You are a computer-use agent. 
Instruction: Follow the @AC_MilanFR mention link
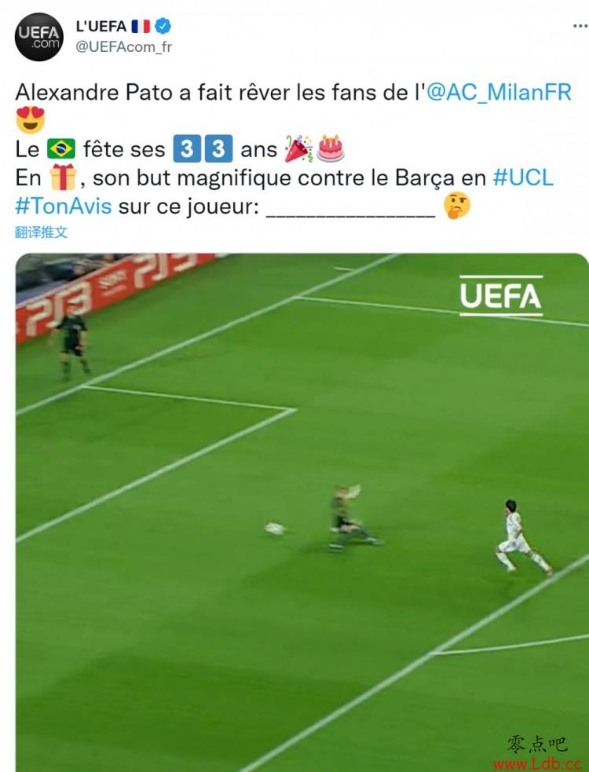point(499,93)
